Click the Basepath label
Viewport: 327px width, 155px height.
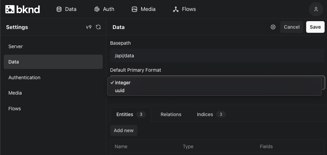click(x=120, y=43)
